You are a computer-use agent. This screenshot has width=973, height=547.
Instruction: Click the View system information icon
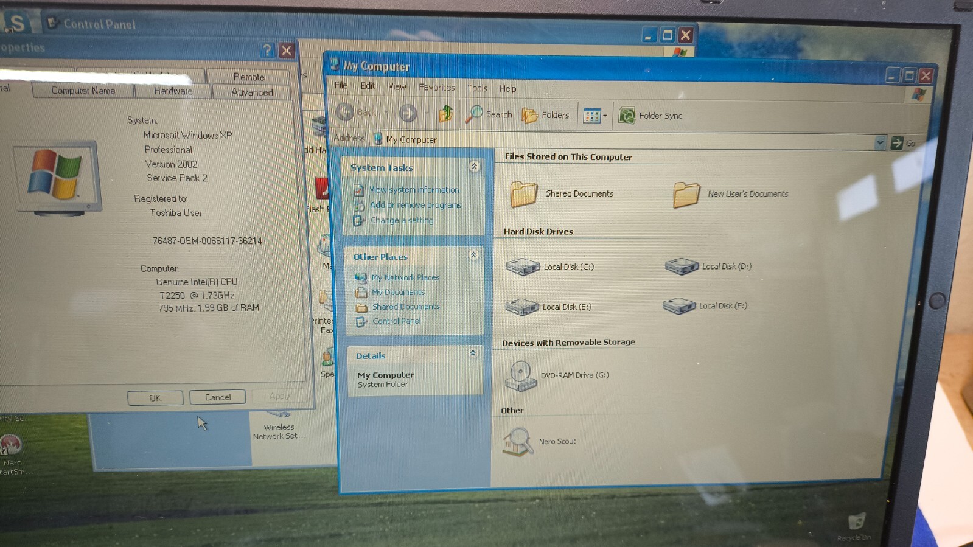(358, 190)
